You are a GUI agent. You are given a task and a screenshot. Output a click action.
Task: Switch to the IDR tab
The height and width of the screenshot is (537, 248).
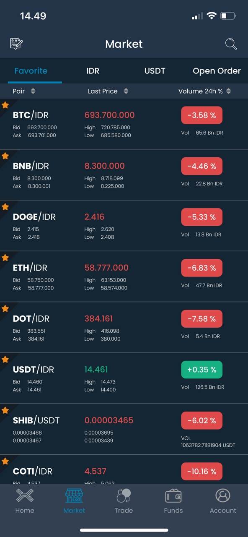93,71
